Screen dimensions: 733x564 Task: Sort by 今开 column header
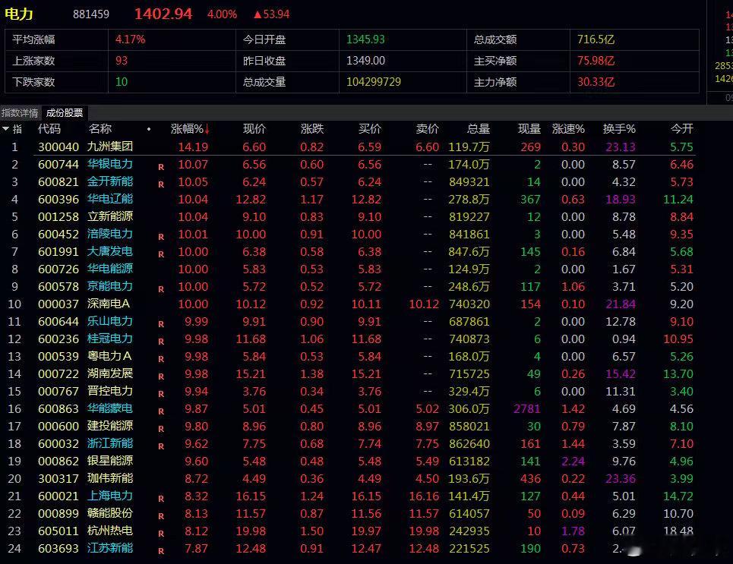click(x=681, y=129)
